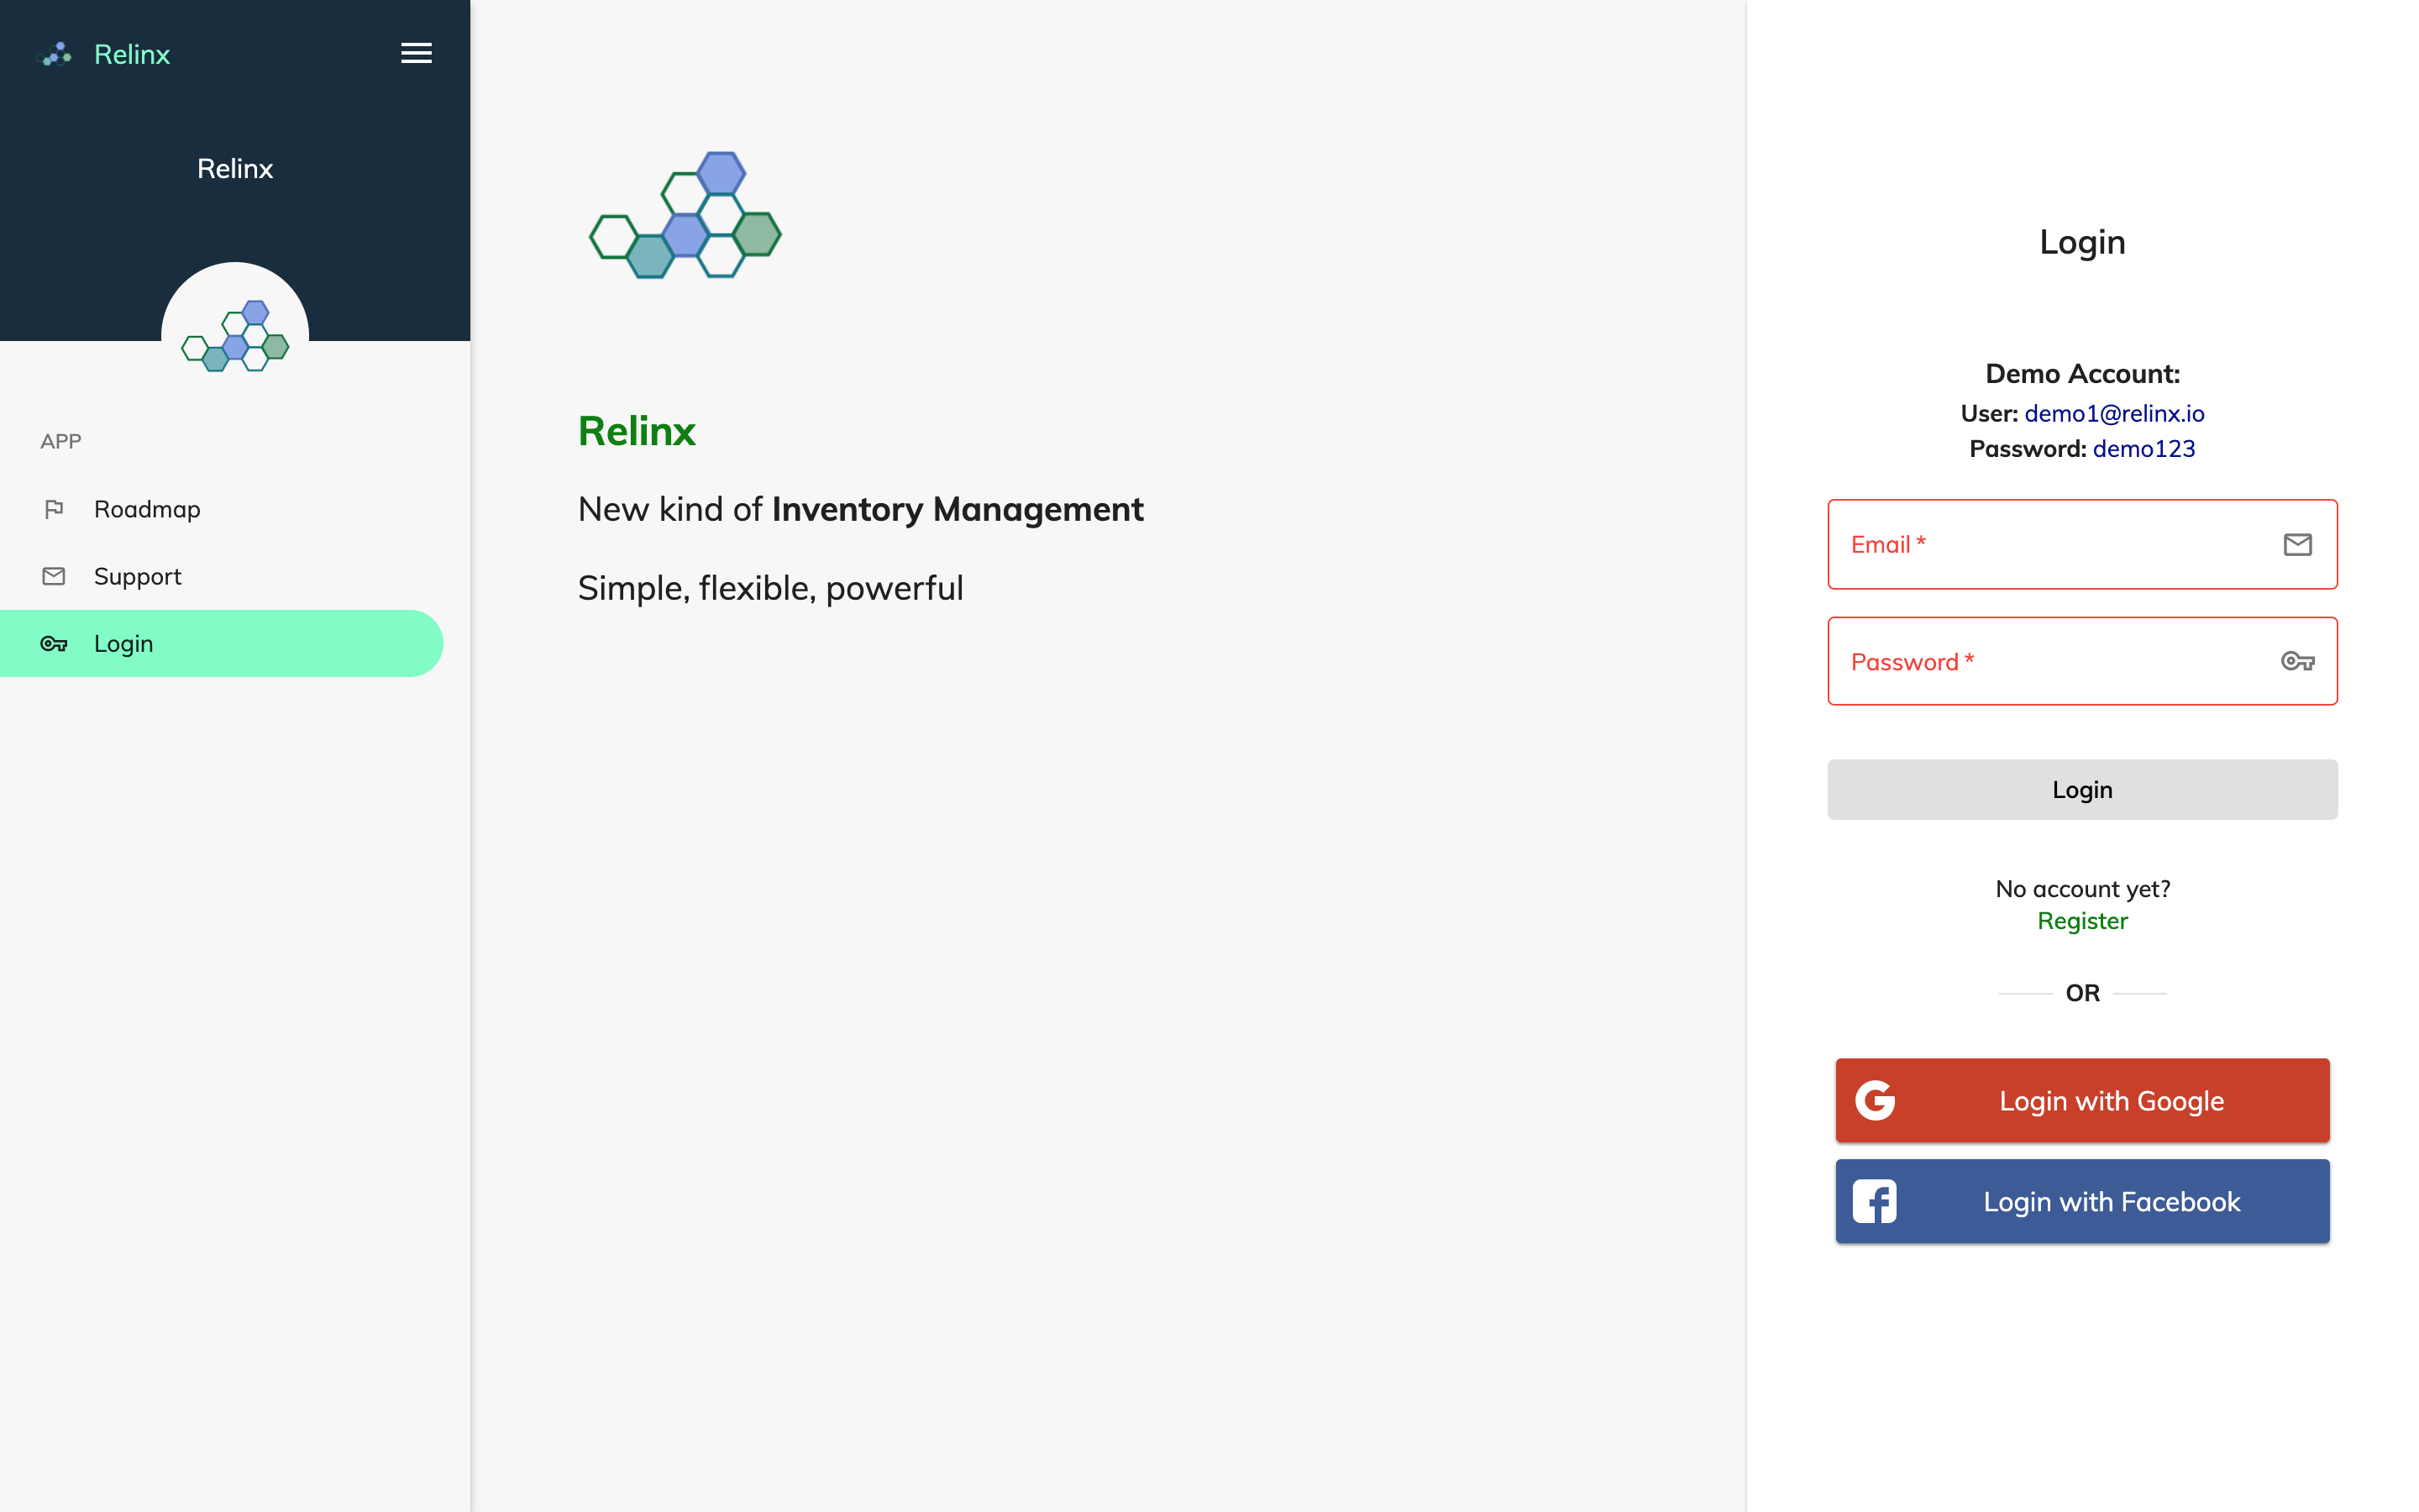
Task: Click the Google G icon
Action: (x=1874, y=1100)
